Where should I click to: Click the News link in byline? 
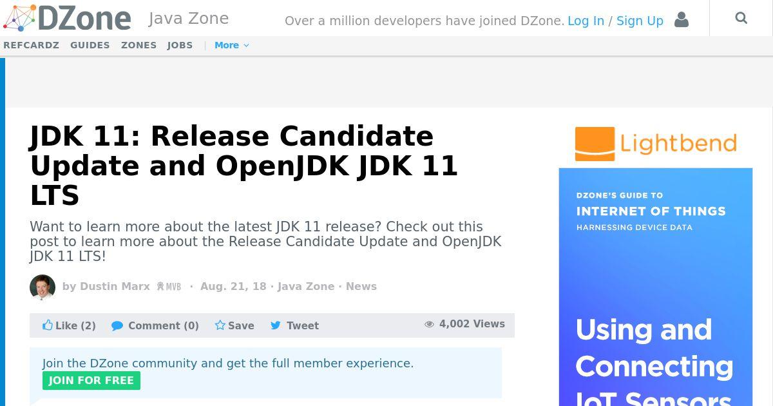(361, 286)
